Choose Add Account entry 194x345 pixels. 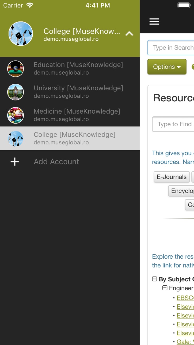70,162
